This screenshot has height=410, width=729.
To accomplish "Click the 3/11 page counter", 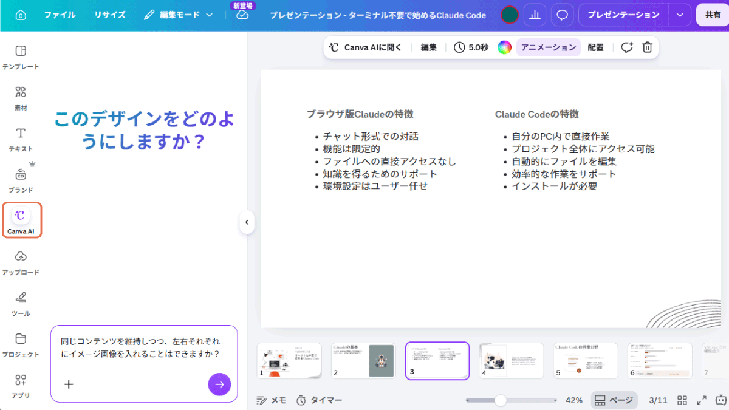I will (x=658, y=400).
